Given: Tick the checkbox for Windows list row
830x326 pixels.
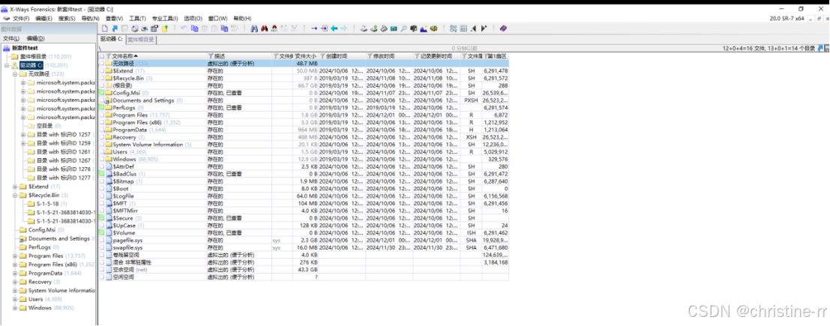Looking at the screenshot, I should (102, 160).
